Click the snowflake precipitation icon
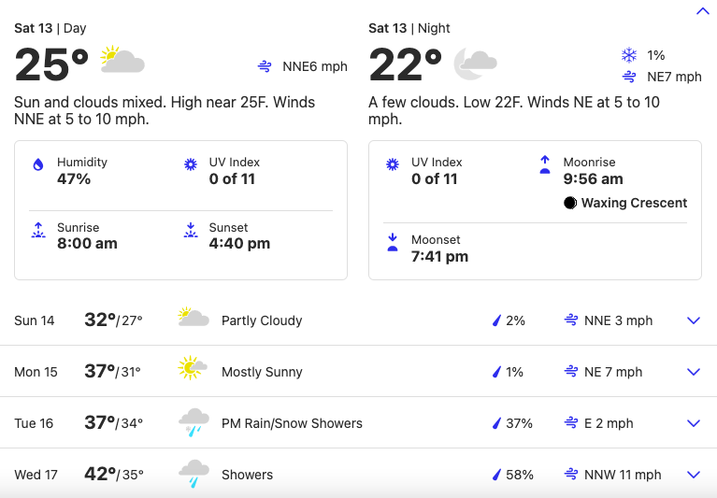The height and width of the screenshot is (498, 717). (x=629, y=55)
